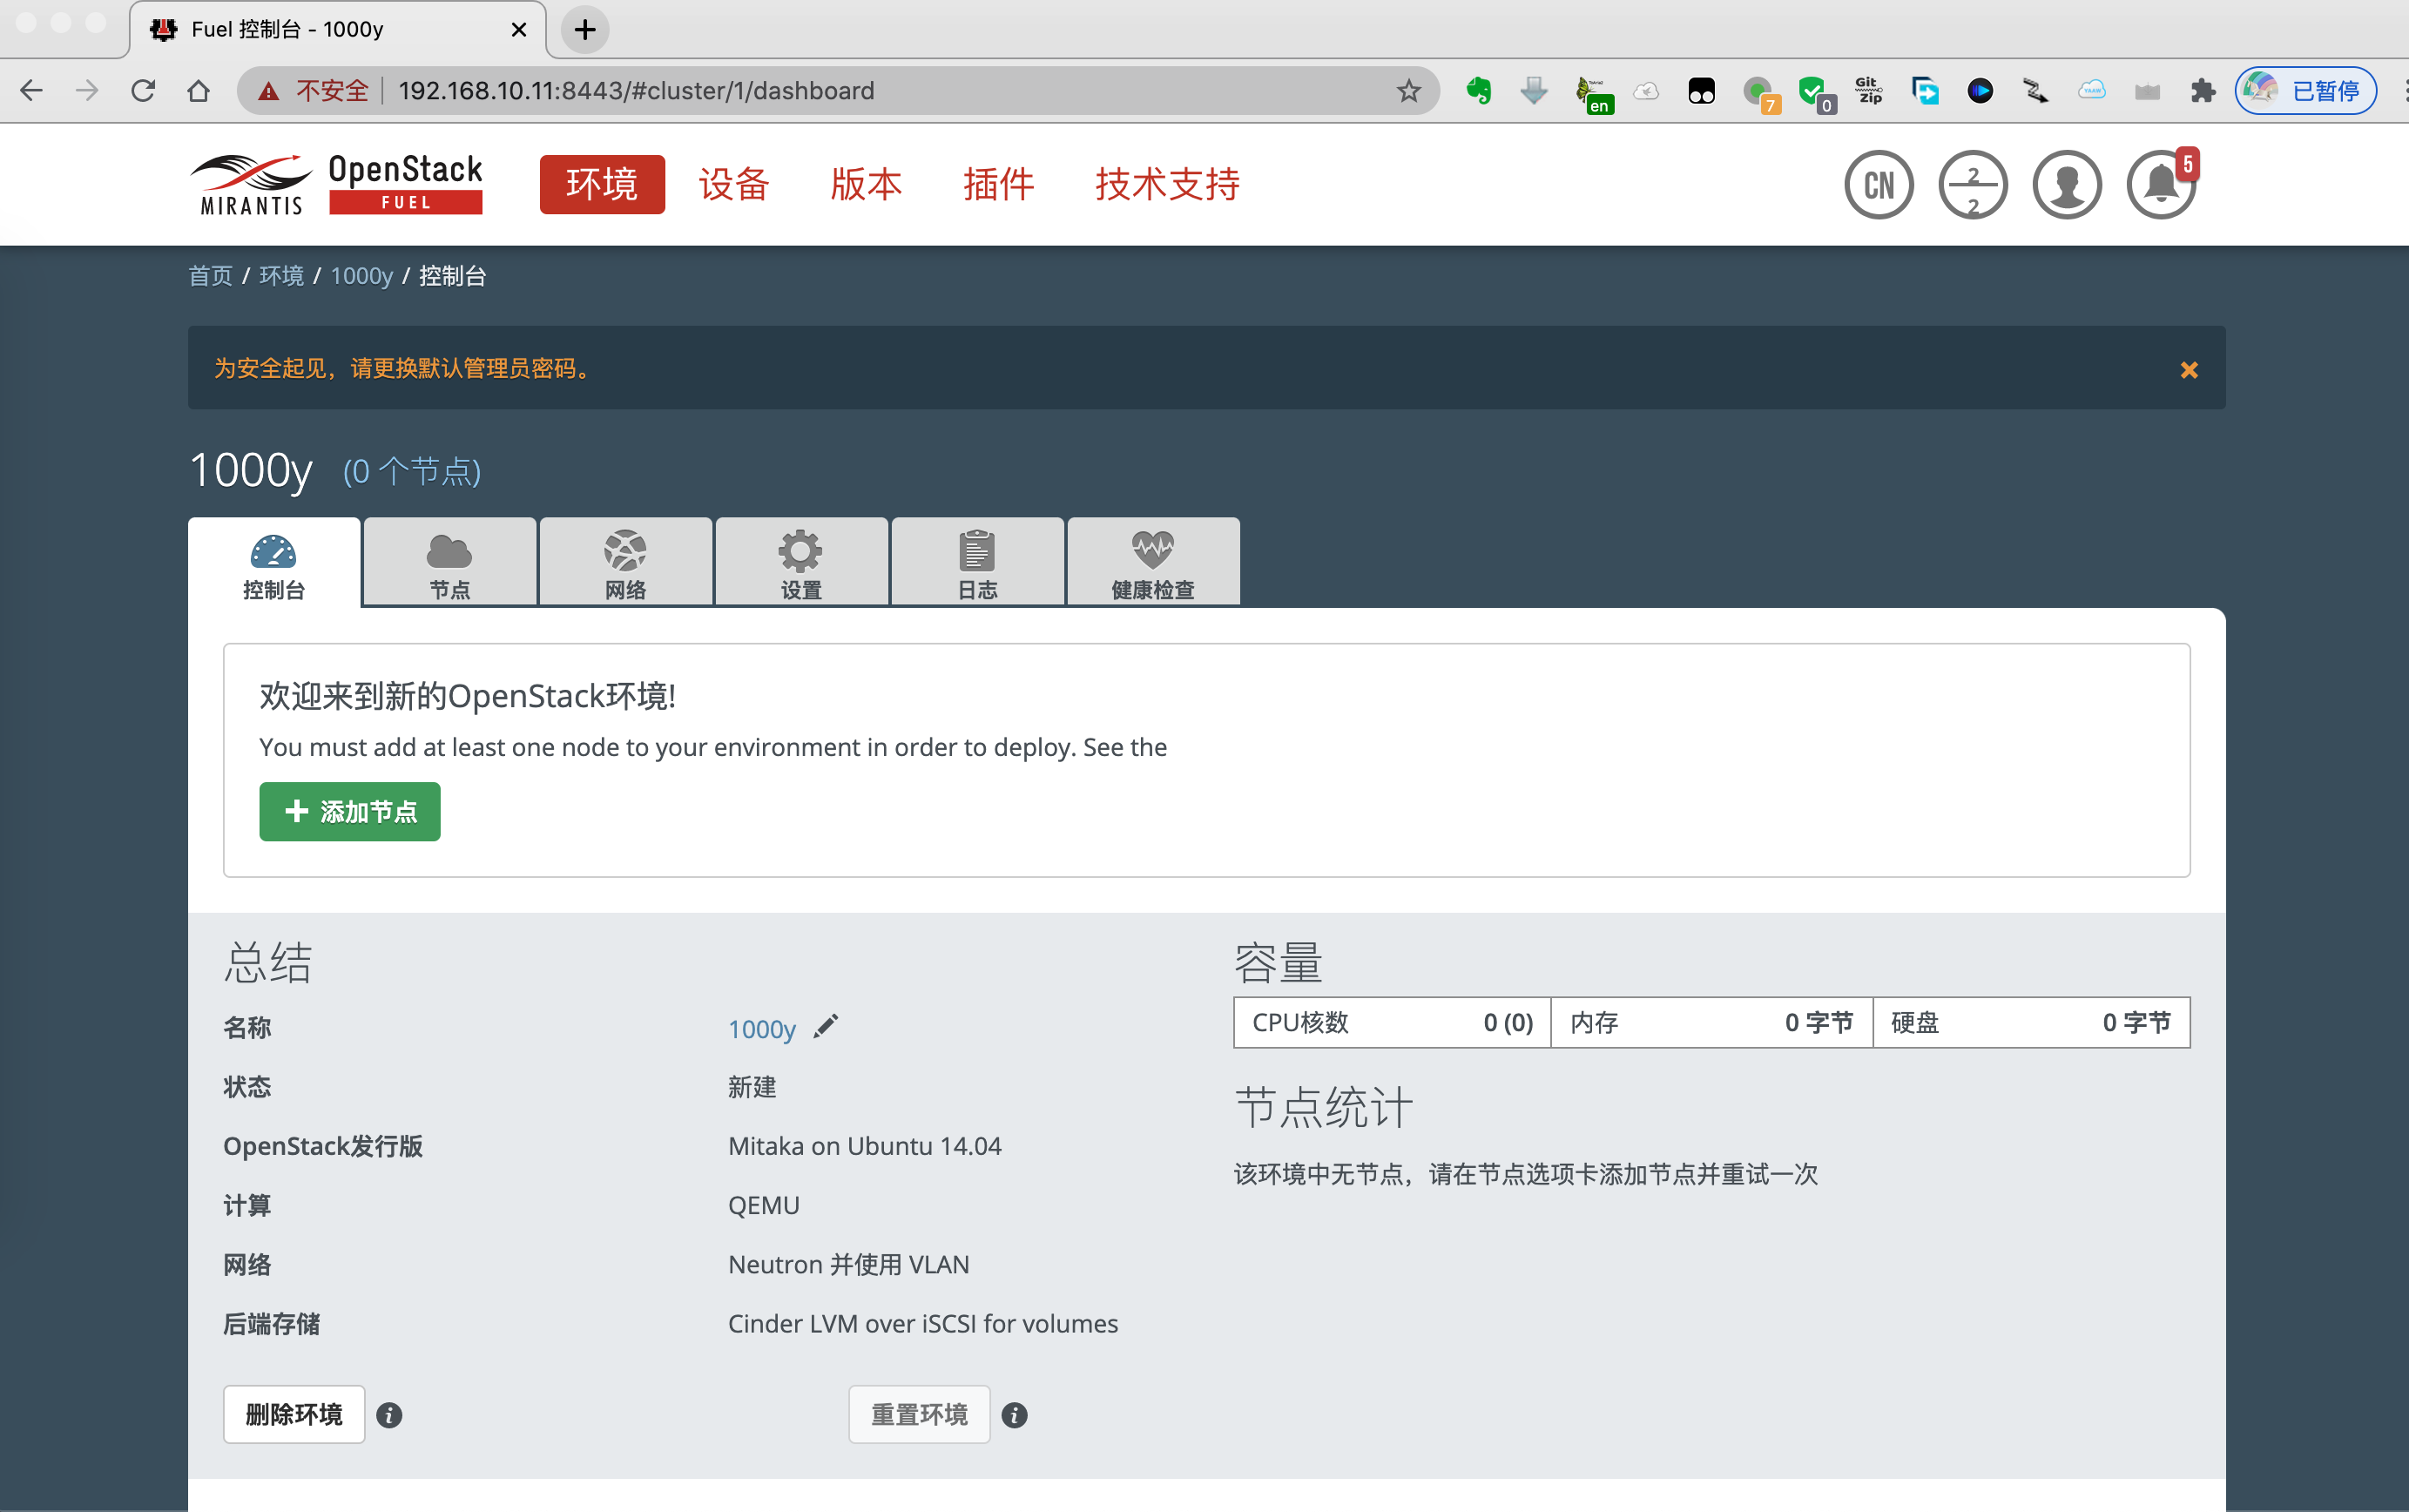Screen dimensions: 2409x1512
Task: Click the 首页 breadcrumb link
Action: pos(210,276)
